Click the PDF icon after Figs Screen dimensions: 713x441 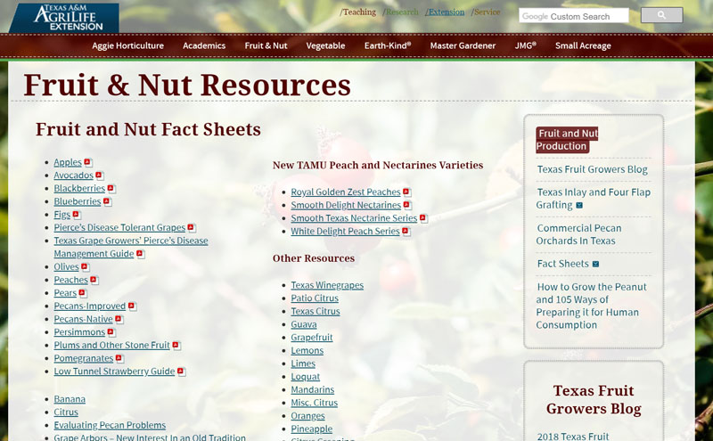(77, 215)
